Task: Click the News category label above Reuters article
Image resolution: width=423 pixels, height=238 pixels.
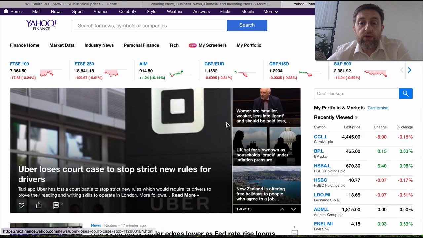Action: pyautogui.click(x=96, y=225)
